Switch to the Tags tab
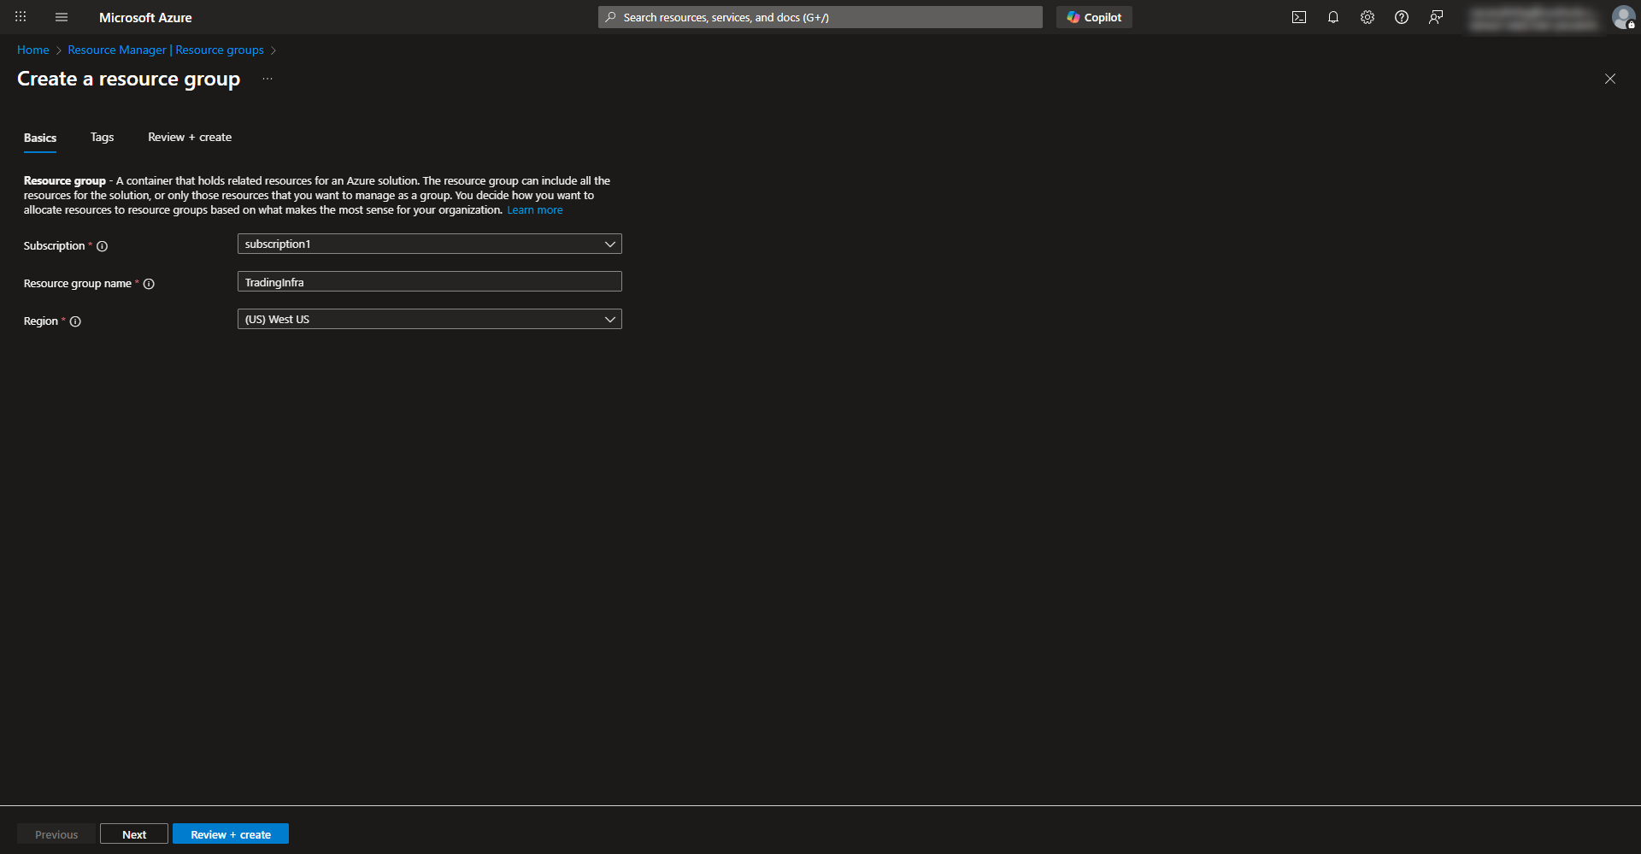The image size is (1641, 854). click(102, 138)
